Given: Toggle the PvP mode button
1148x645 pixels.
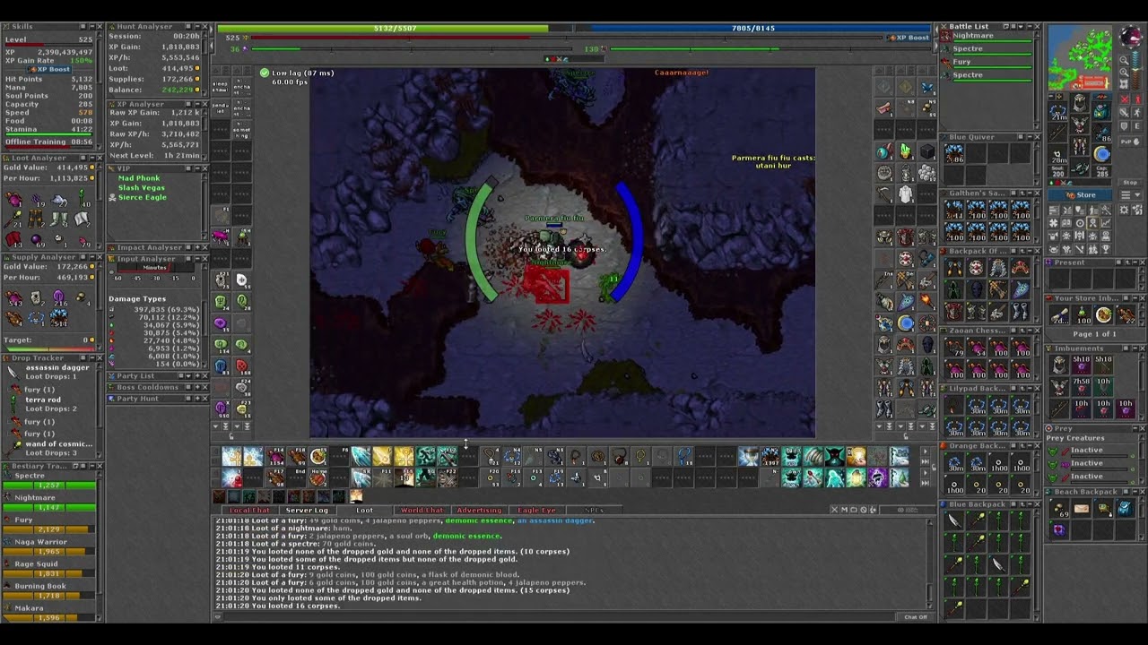Looking at the screenshot, I should tap(1131, 142).
